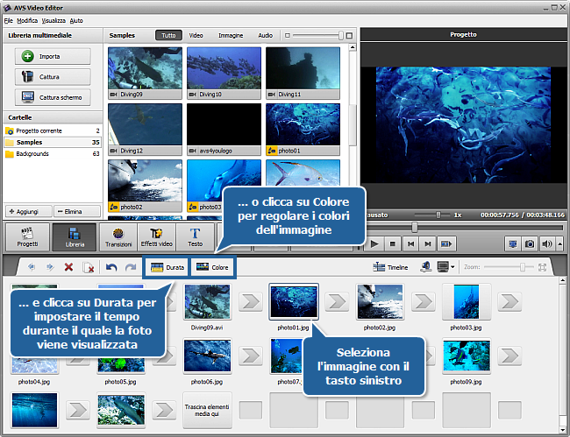Toggle the speaker volume button
The height and width of the screenshot is (437, 570).
545,243
